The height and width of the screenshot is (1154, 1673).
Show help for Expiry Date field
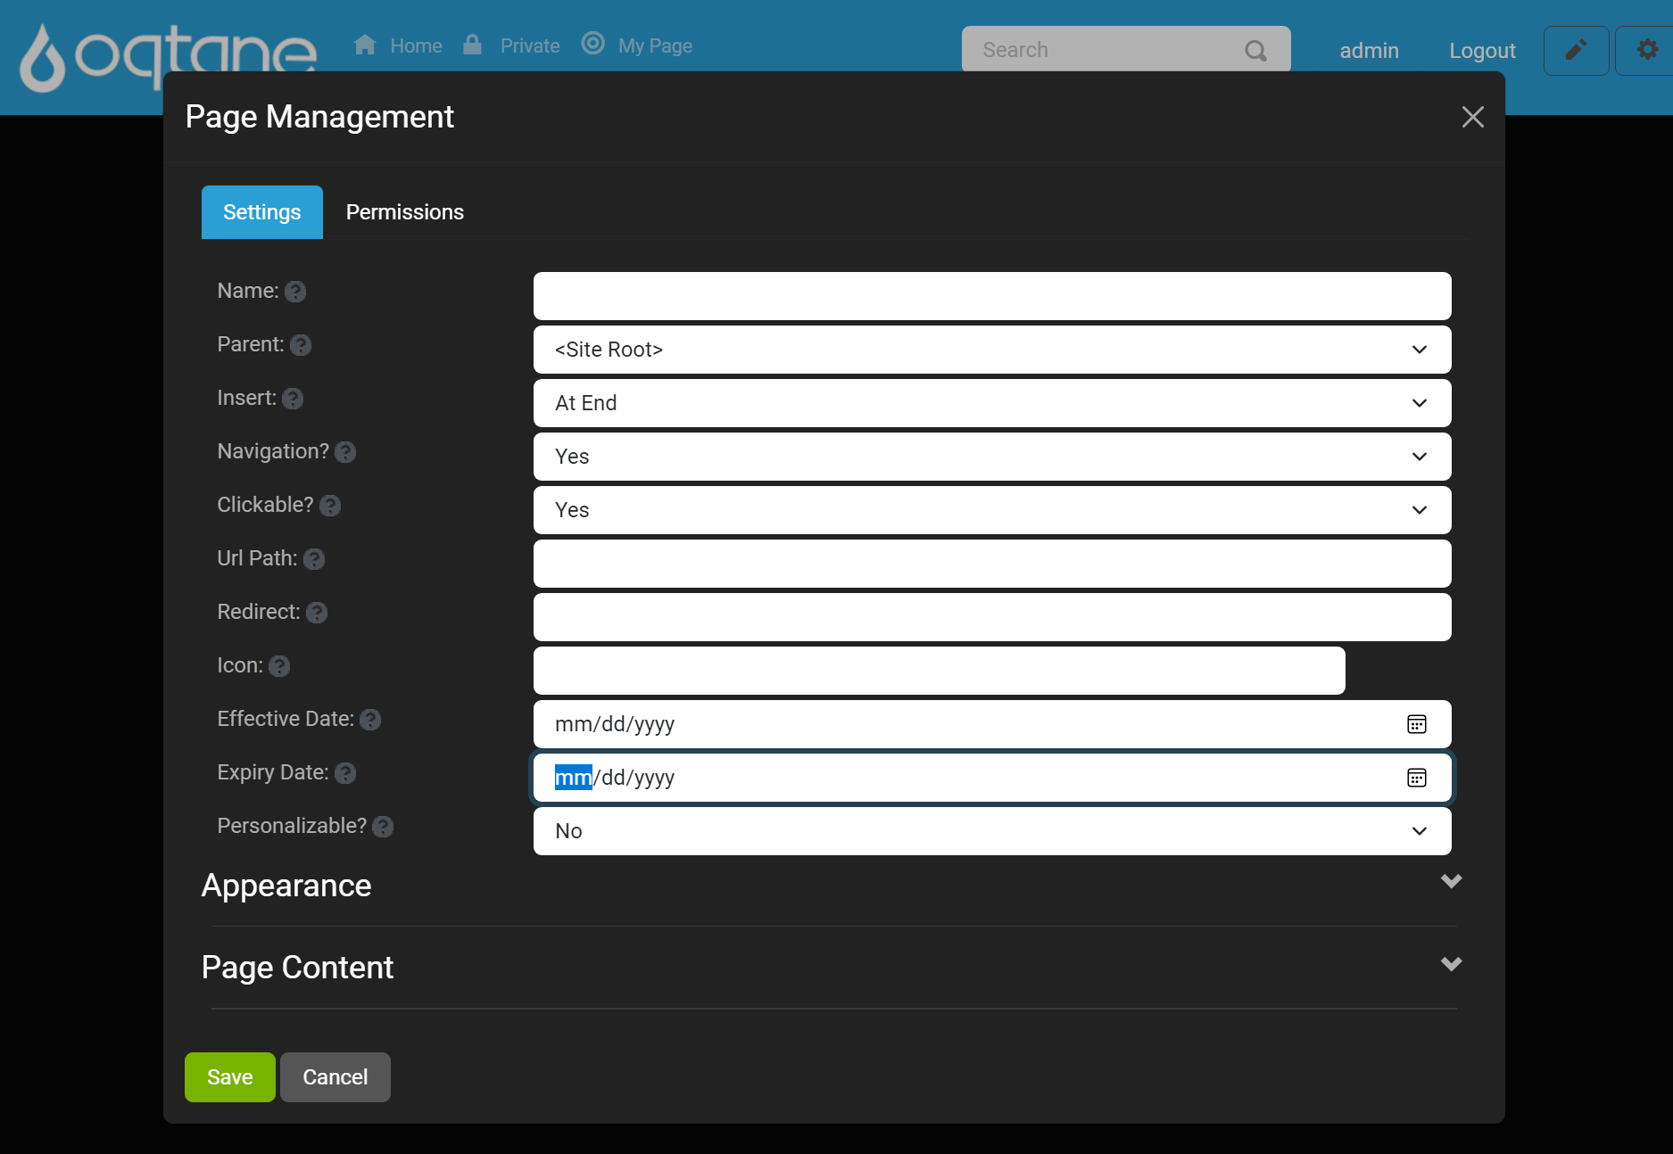(x=345, y=773)
